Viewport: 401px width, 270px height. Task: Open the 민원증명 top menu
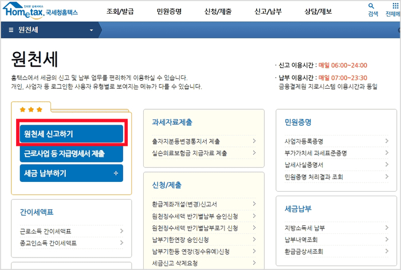[x=169, y=11]
